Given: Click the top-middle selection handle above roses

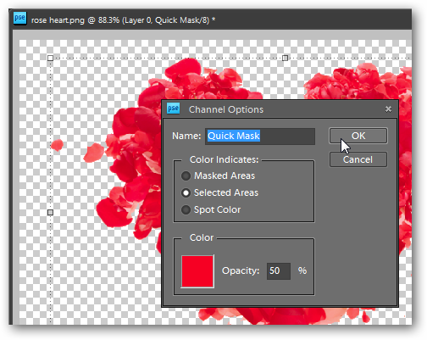Looking at the screenshot, I should click(286, 58).
